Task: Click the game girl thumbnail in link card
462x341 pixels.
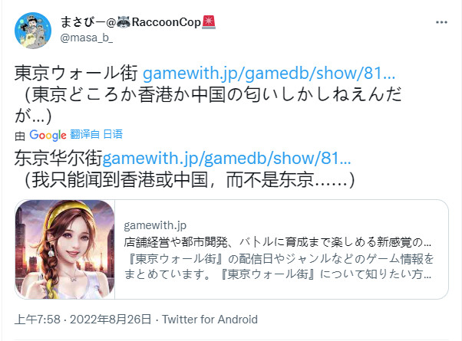Action: (64, 250)
